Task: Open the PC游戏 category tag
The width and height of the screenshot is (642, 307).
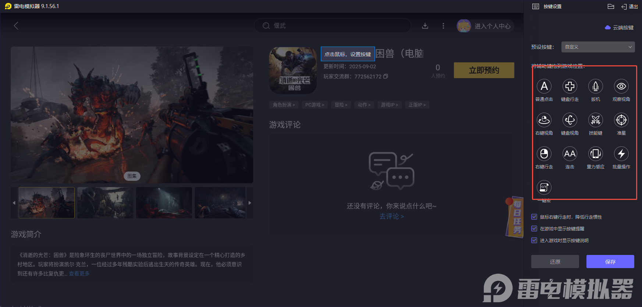Action: [315, 105]
